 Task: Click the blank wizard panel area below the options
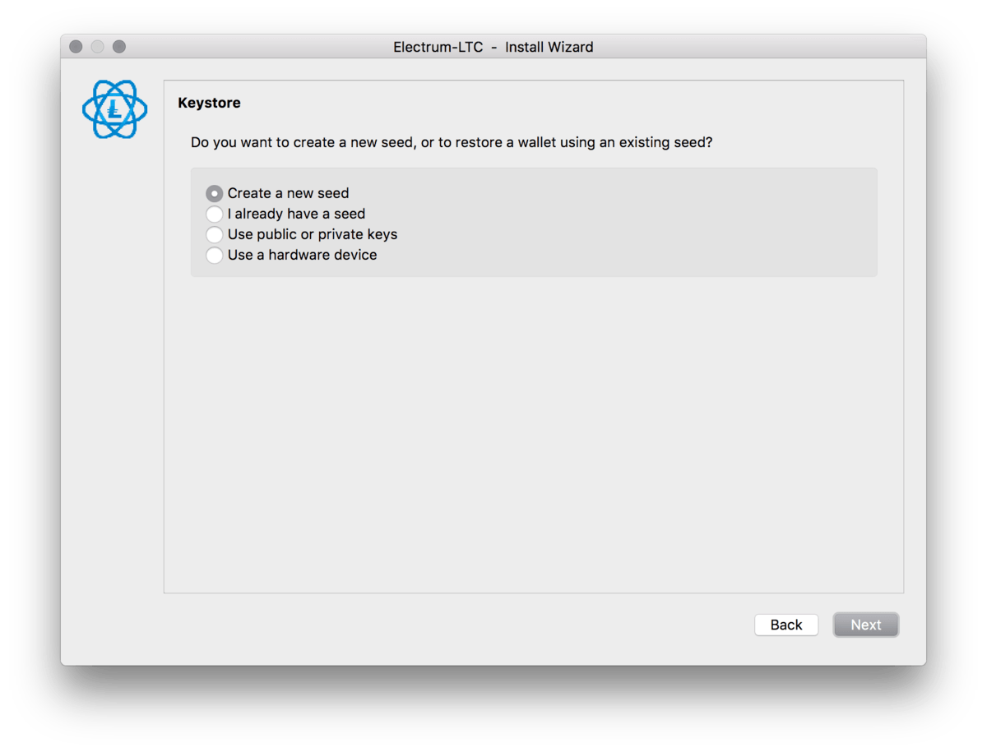click(x=534, y=434)
